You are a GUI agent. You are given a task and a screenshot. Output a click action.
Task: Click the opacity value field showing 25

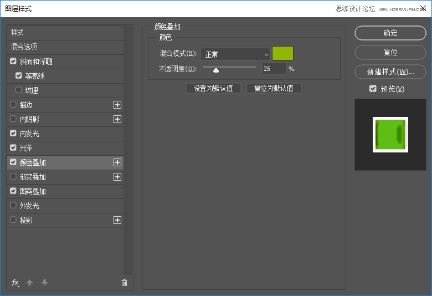click(274, 69)
